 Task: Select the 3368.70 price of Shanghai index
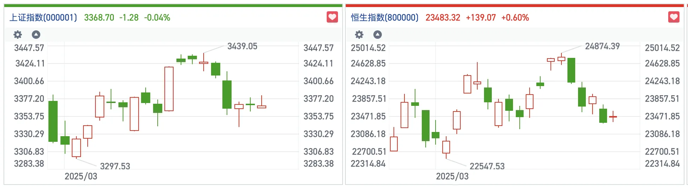(x=99, y=18)
